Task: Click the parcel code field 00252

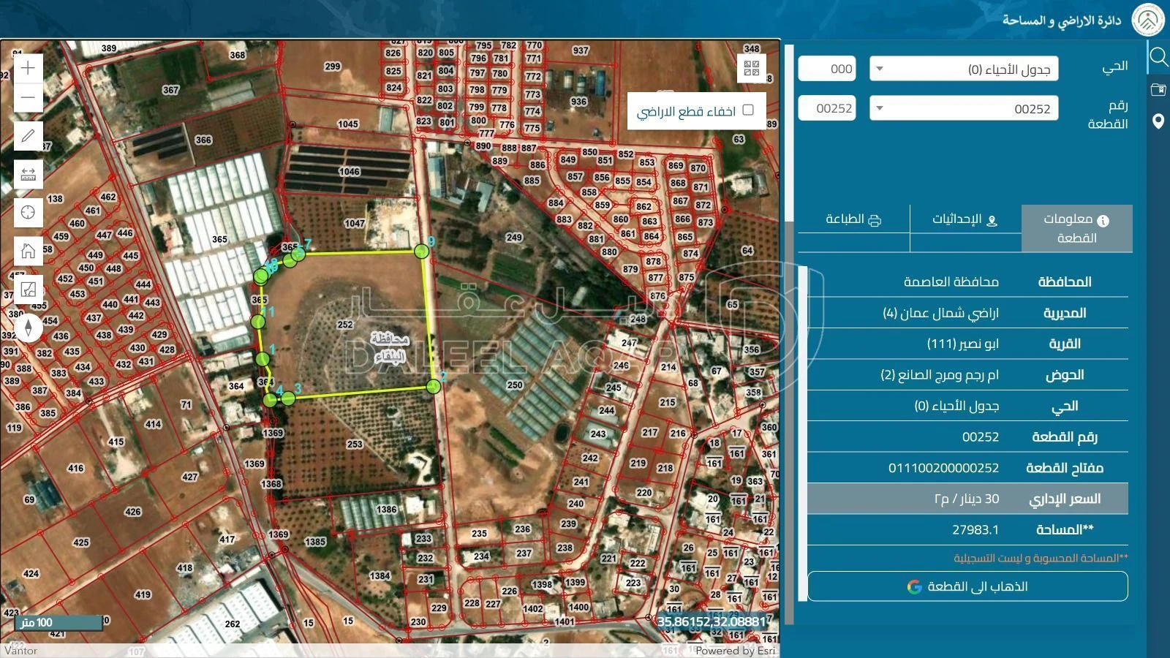Action: pos(827,108)
